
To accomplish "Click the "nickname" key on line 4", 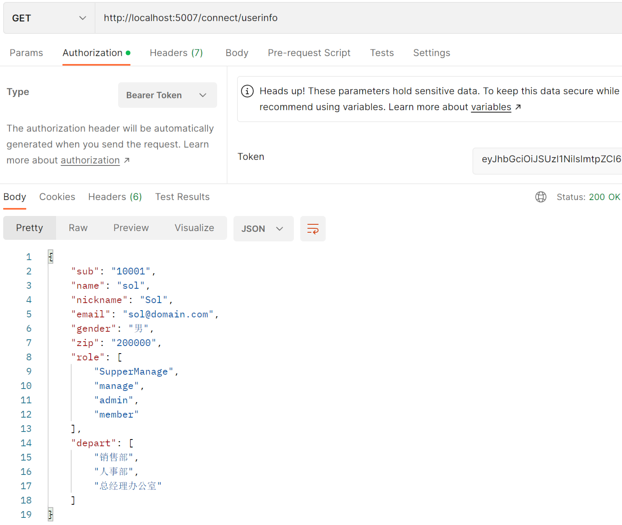I will (x=99, y=300).
